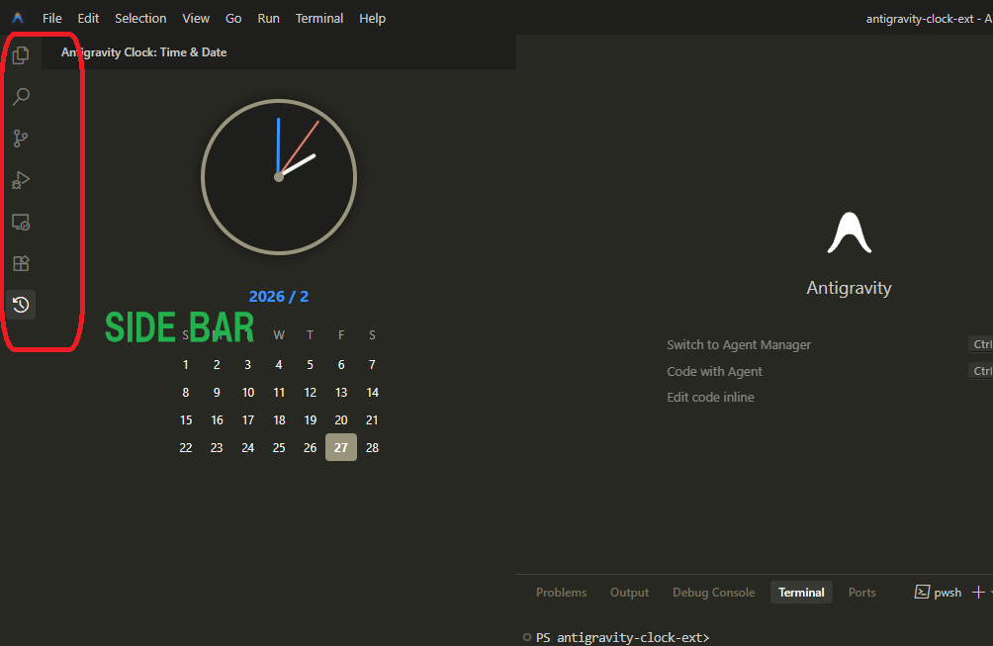Image resolution: width=993 pixels, height=646 pixels.
Task: Open the Source Control view
Action: pos(20,138)
